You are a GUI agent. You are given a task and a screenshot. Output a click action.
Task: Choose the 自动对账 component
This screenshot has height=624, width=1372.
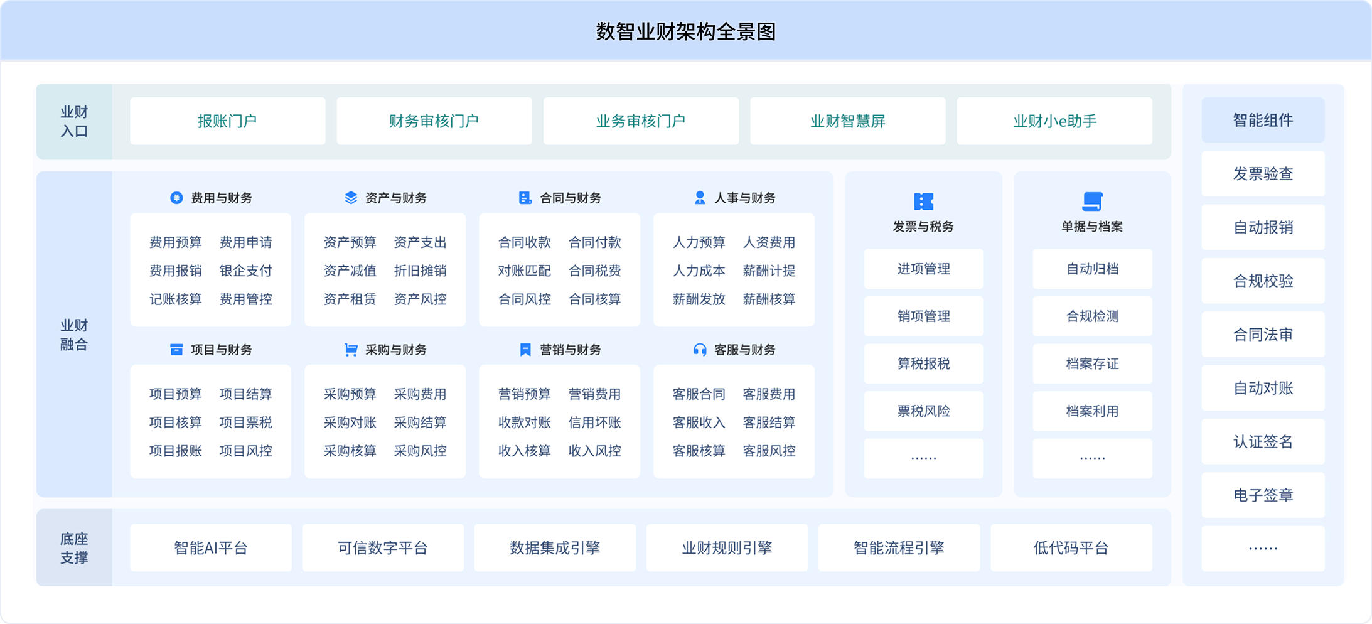[x=1263, y=388]
